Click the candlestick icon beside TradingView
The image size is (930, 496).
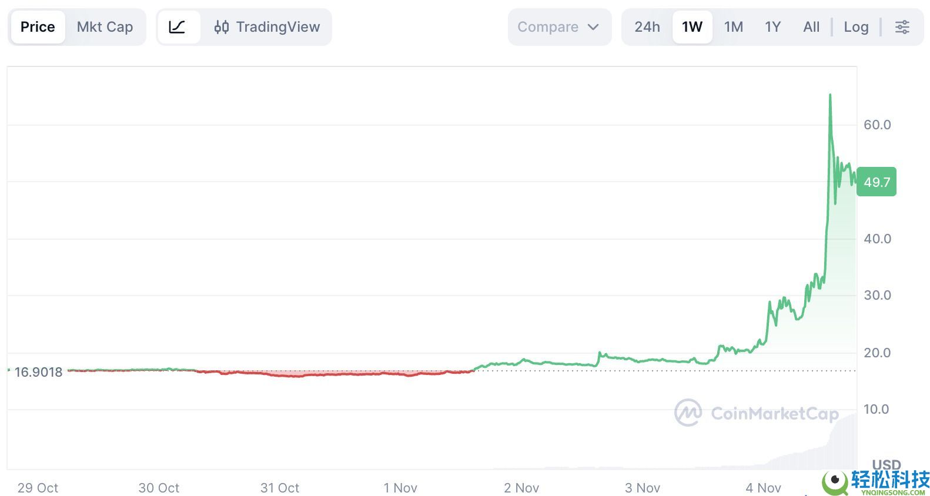(x=222, y=26)
